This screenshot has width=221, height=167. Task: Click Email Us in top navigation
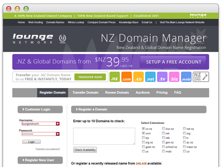click(147, 22)
